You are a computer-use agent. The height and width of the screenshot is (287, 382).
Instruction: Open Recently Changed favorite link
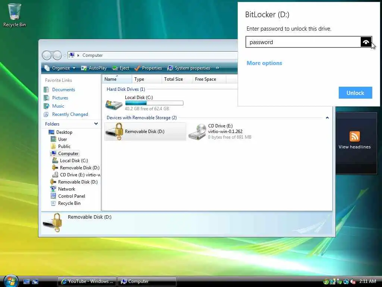click(x=70, y=114)
